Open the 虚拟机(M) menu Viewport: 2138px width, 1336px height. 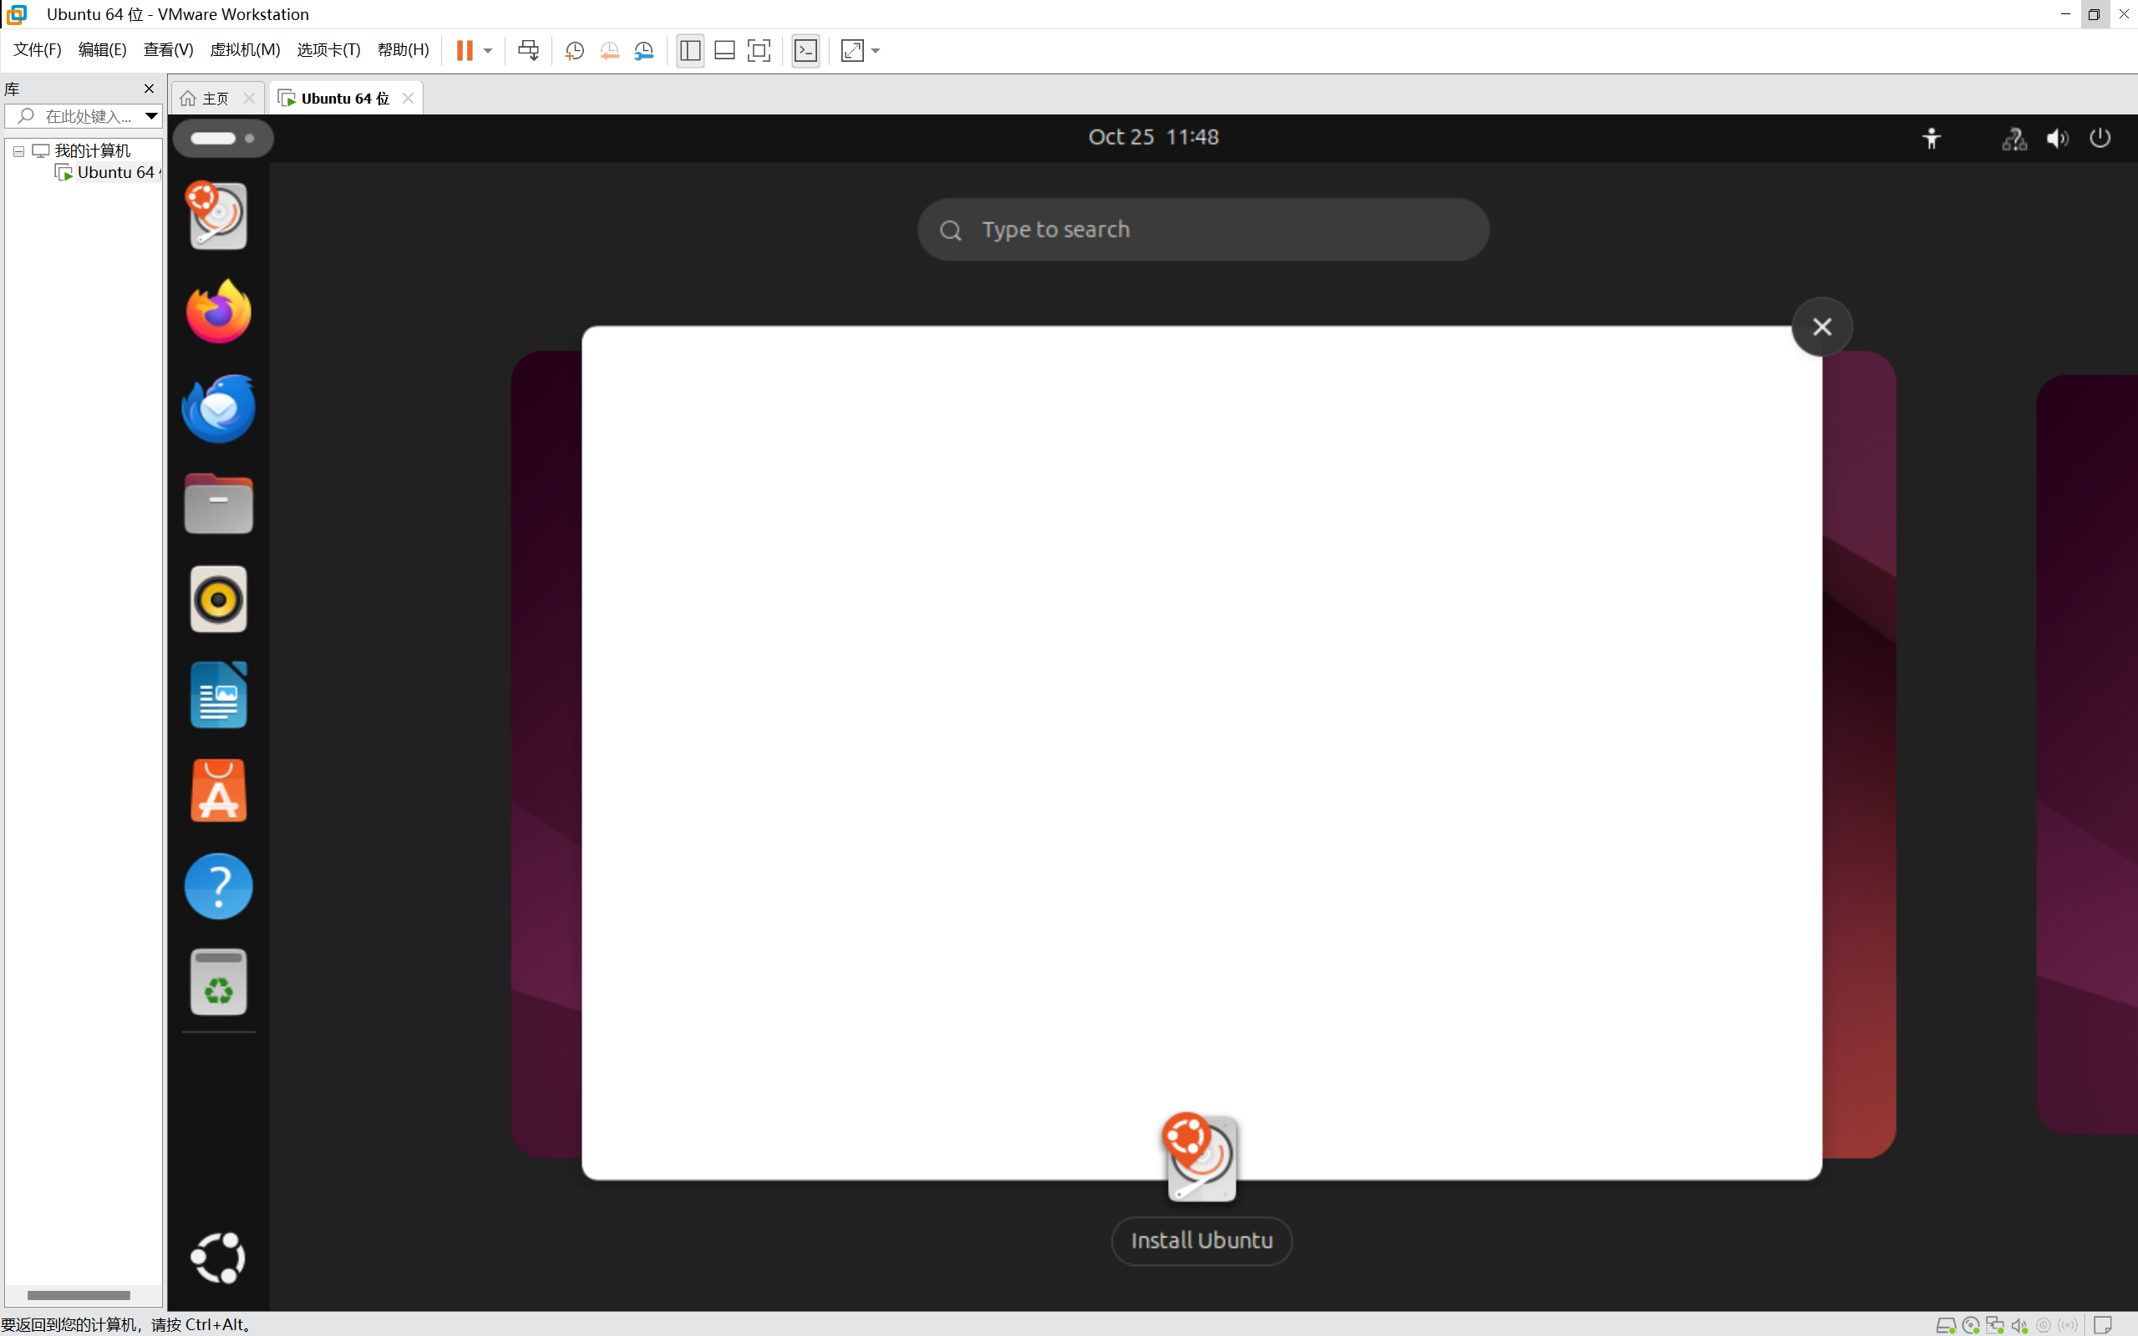(245, 49)
